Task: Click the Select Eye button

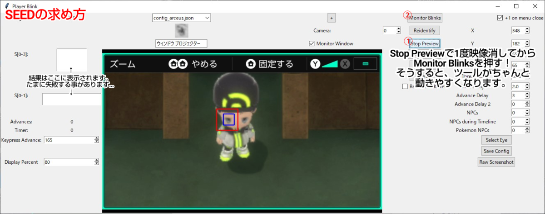Action: pyautogui.click(x=496, y=140)
